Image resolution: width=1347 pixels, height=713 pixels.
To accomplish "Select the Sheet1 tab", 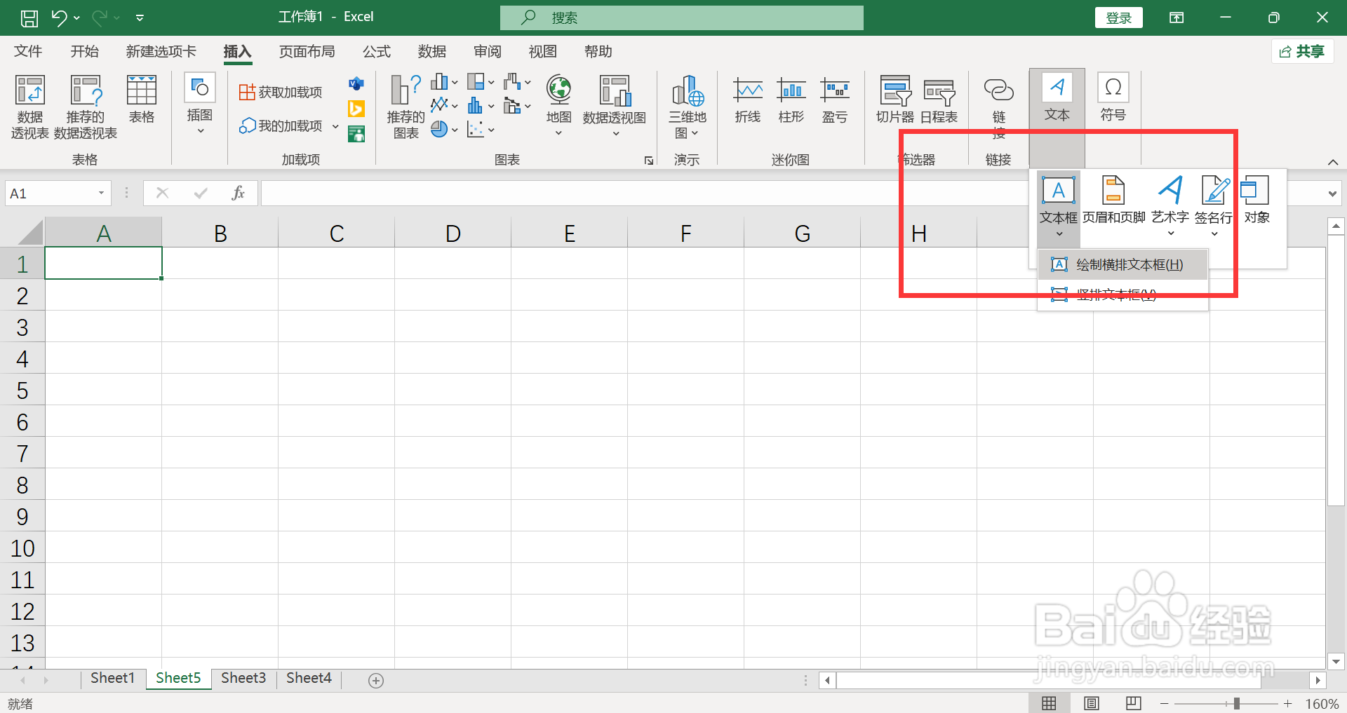I will 112,678.
